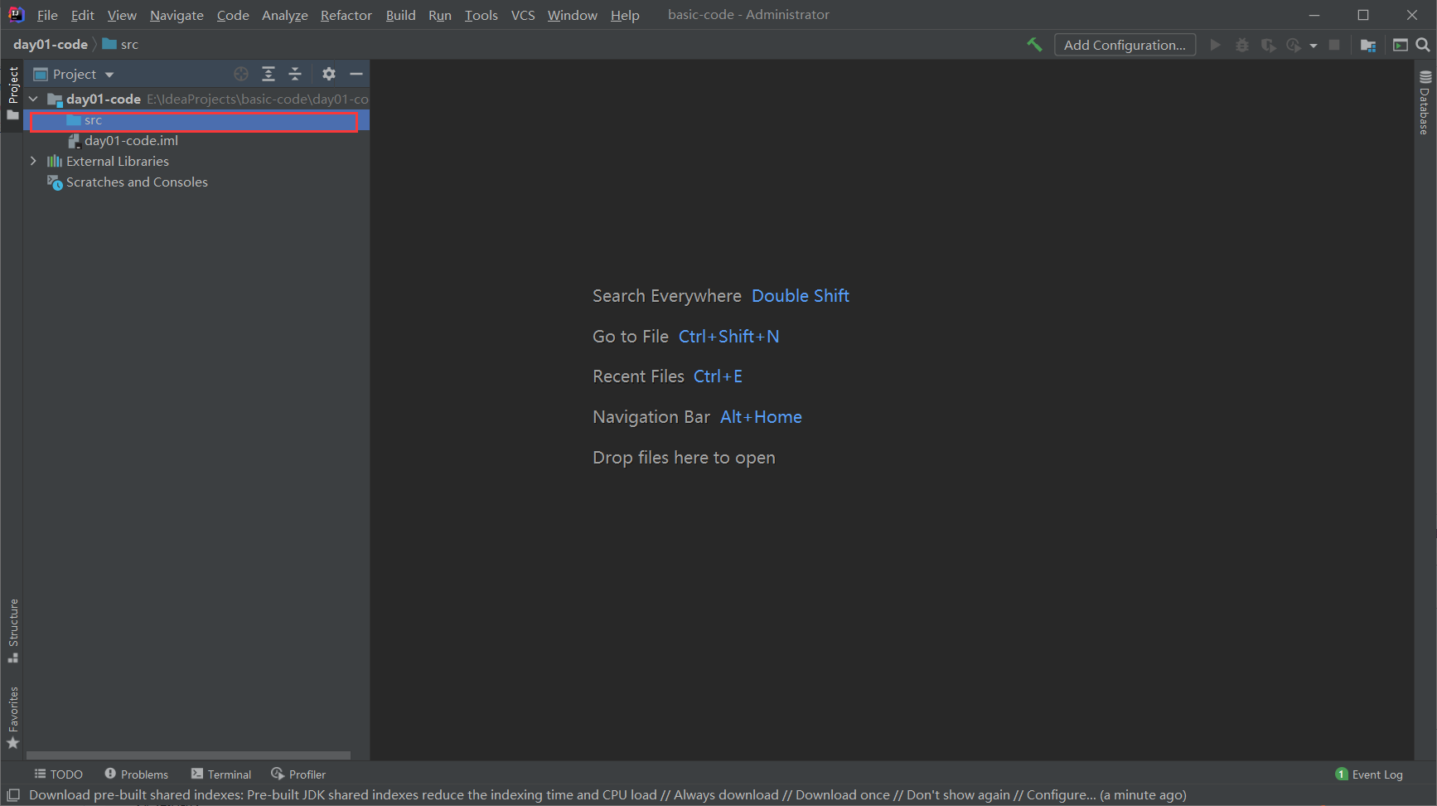Click the Select Opened File locate icon

241,74
